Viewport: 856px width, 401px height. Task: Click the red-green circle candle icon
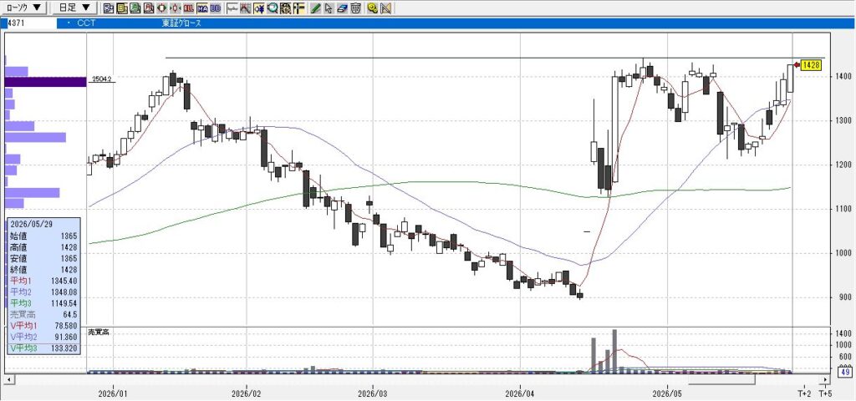tap(161, 8)
